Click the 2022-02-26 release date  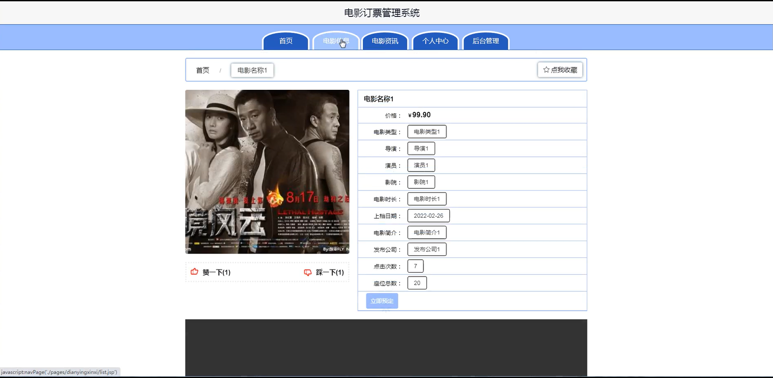pyautogui.click(x=429, y=216)
